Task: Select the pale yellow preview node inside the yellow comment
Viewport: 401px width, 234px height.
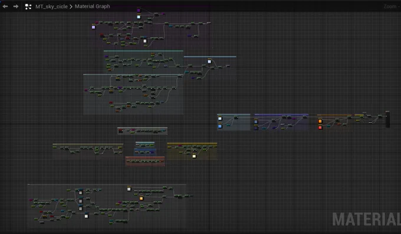Action: (194, 156)
